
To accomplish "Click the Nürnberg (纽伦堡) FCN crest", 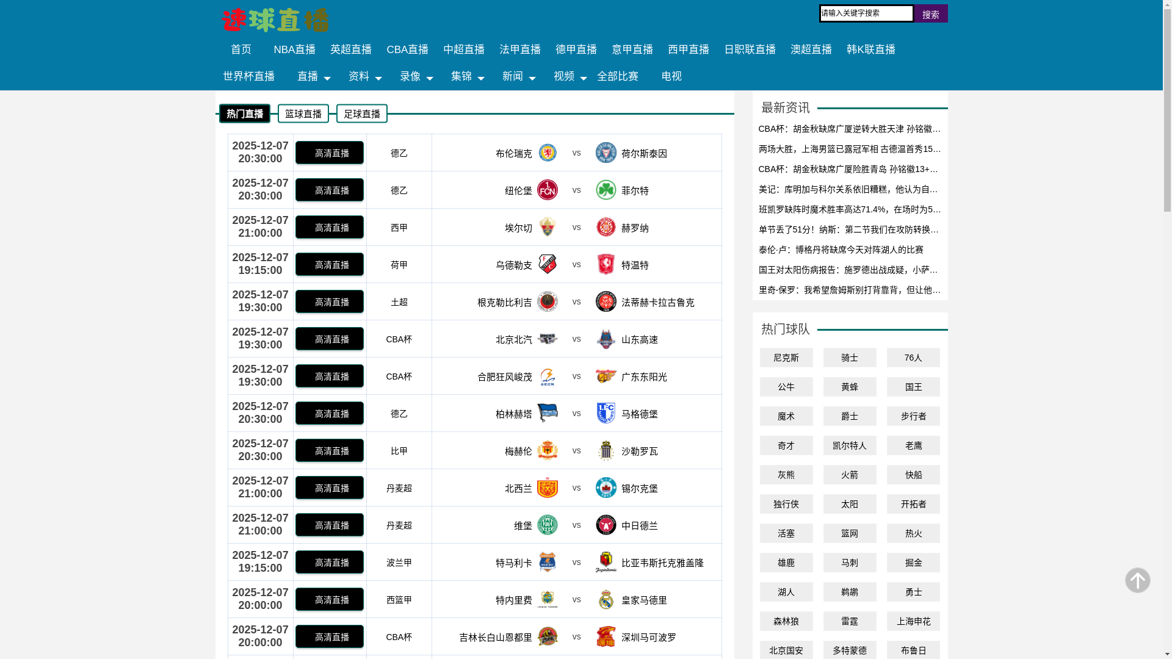I will 547,190.
